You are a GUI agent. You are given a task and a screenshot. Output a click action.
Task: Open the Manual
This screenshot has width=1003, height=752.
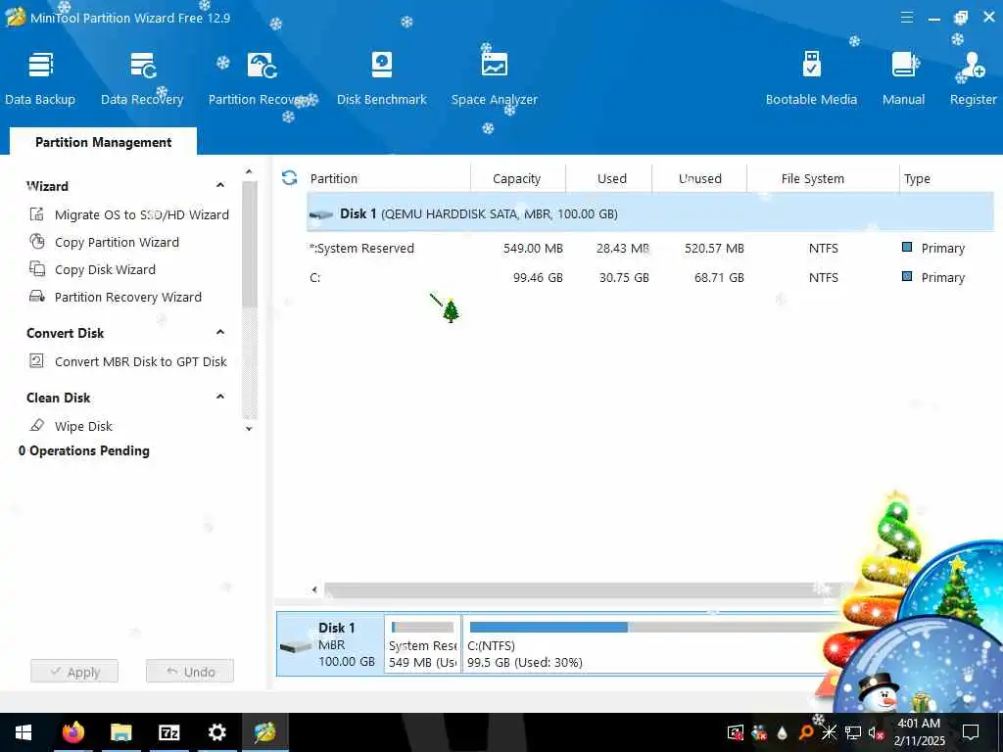[903, 78]
